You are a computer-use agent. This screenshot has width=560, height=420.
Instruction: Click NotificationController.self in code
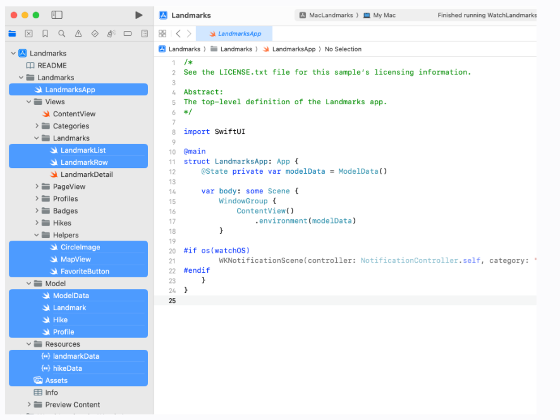pyautogui.click(x=420, y=260)
